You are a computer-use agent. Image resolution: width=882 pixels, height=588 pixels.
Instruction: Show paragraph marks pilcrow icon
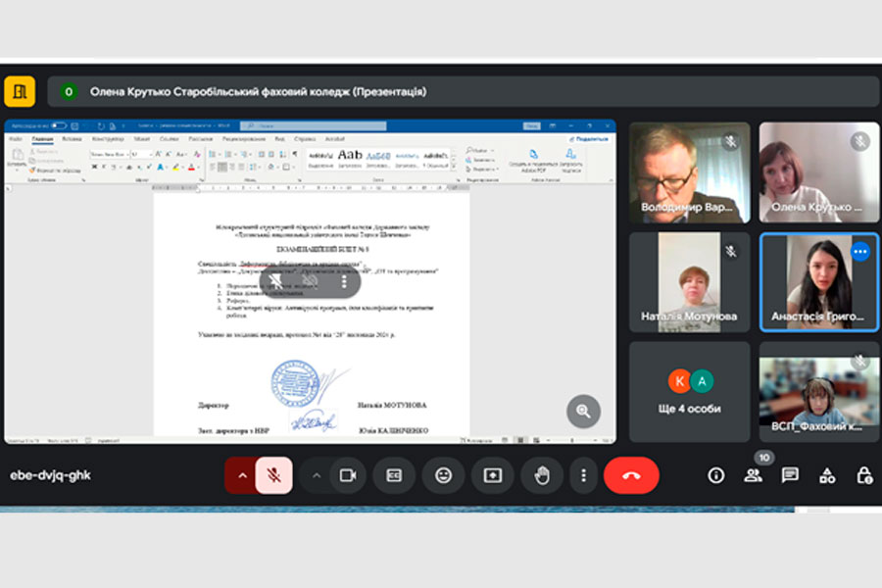(294, 154)
